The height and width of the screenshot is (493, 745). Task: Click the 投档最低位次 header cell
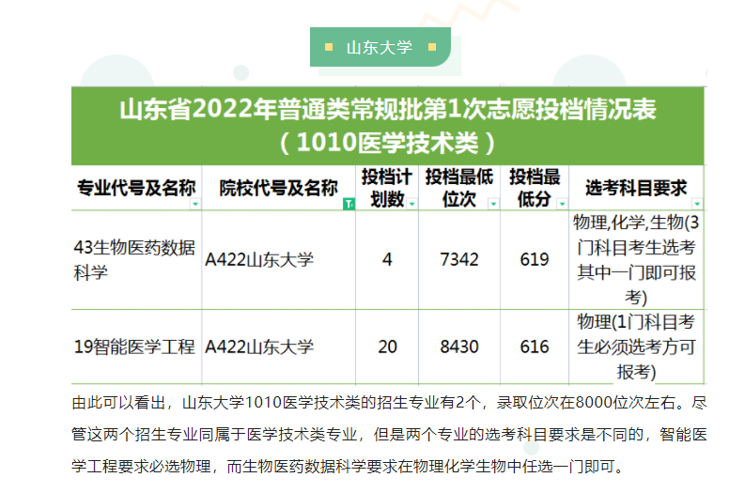coord(459,188)
